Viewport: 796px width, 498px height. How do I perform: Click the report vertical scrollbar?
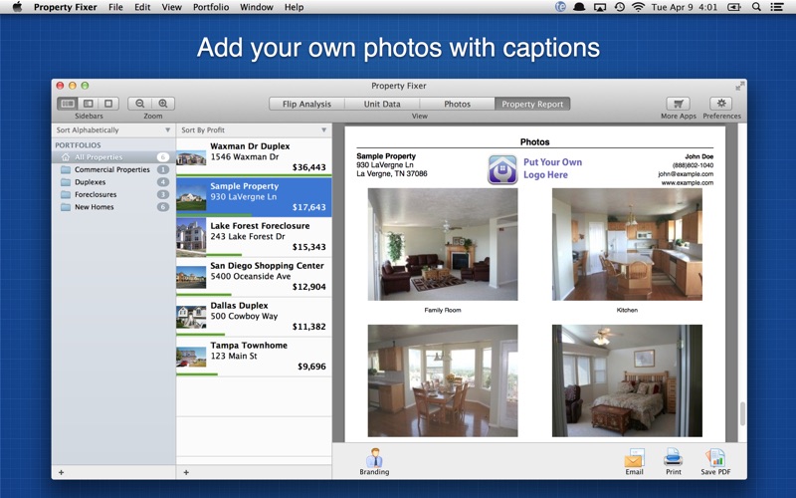[x=741, y=413]
